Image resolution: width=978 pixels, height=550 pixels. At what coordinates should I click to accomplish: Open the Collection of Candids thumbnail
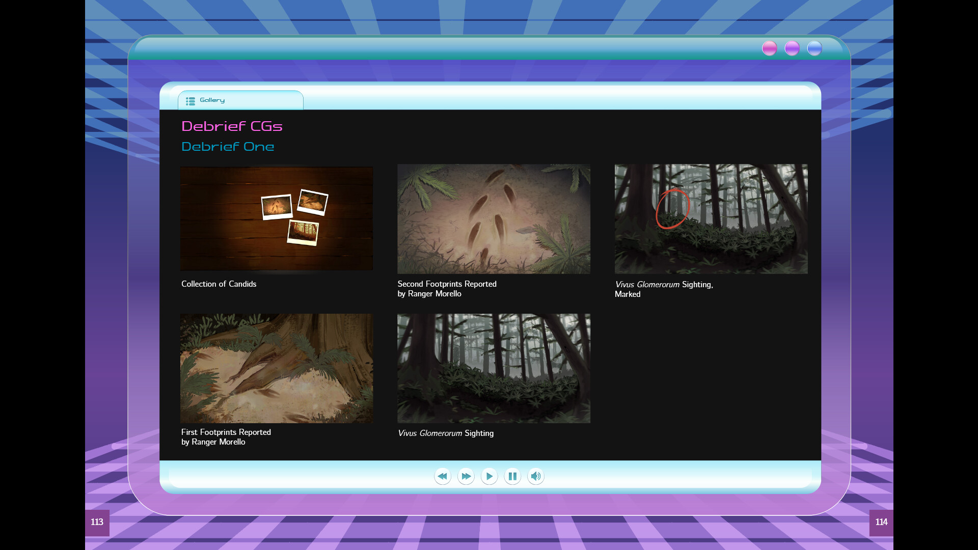point(277,218)
